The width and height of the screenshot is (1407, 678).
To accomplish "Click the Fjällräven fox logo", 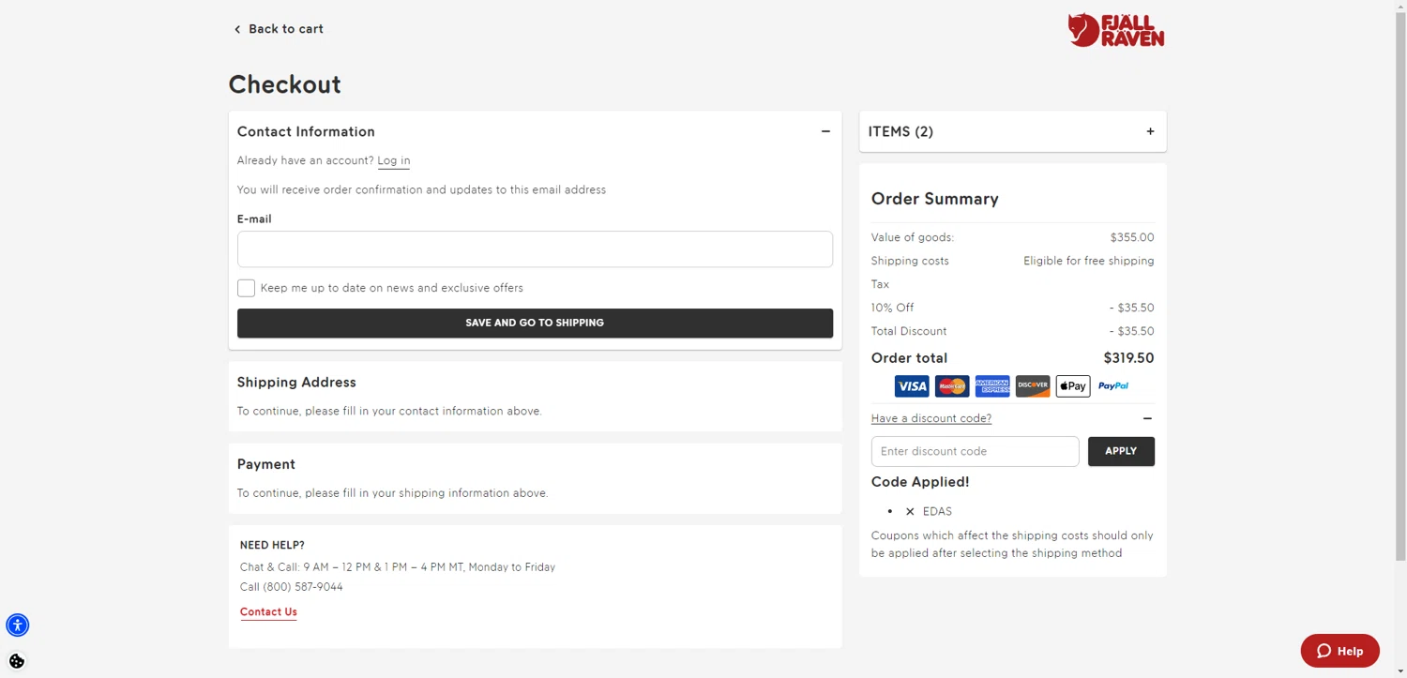I will (1115, 30).
